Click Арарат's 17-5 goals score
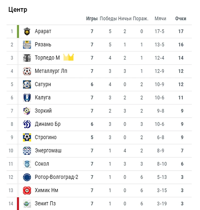Viewport: 200px width, 210px height. [x=159, y=31]
